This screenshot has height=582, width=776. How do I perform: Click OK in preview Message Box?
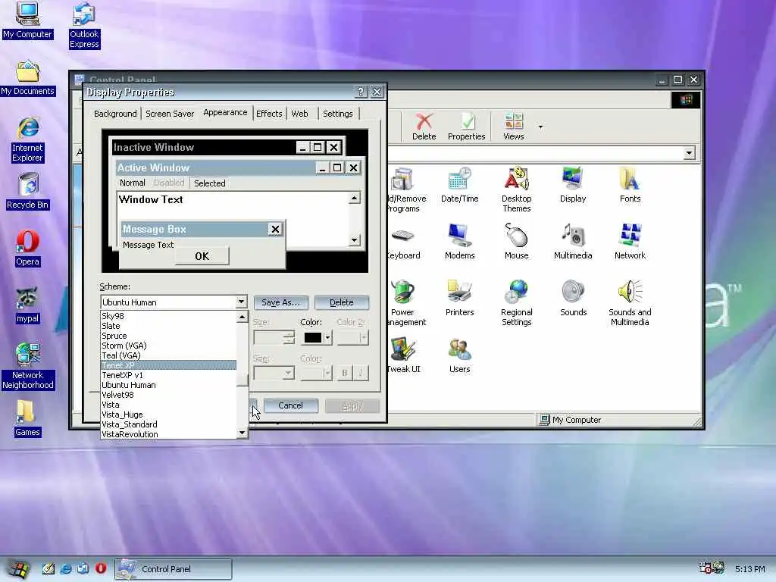click(202, 256)
